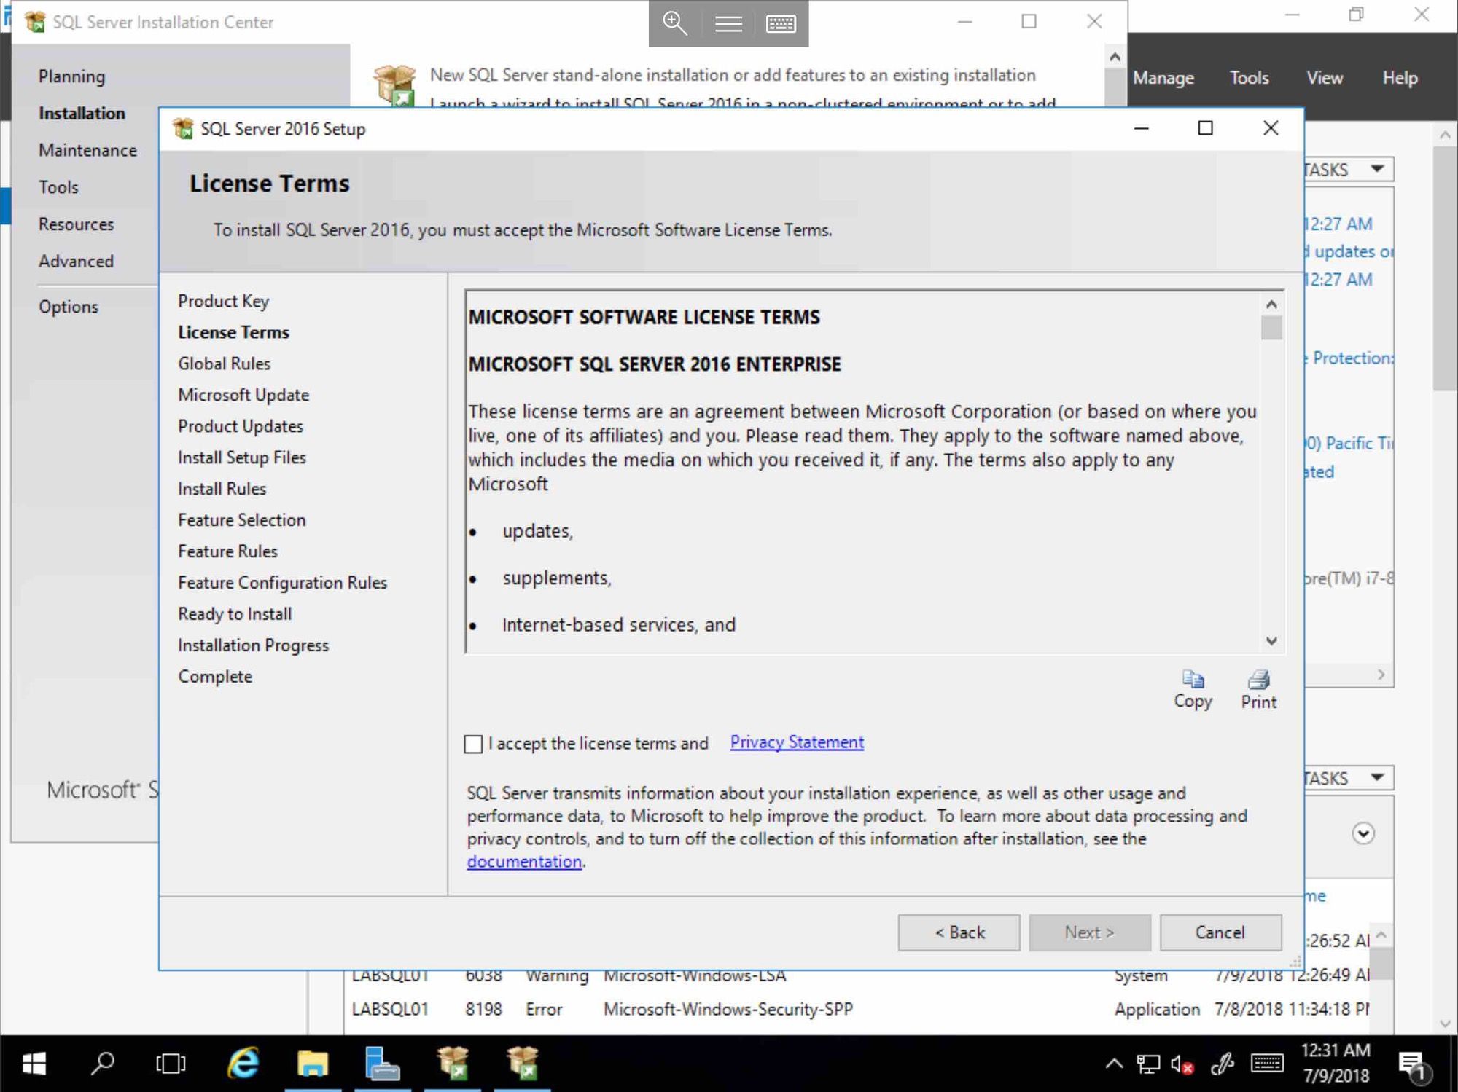Click Server Manager main scrollbar down arrow

pos(1445,1024)
